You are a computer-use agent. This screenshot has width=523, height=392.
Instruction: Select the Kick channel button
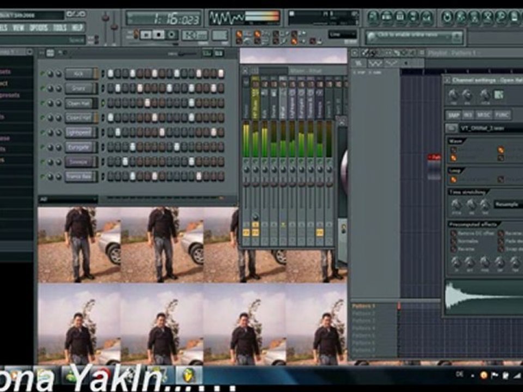(x=80, y=73)
